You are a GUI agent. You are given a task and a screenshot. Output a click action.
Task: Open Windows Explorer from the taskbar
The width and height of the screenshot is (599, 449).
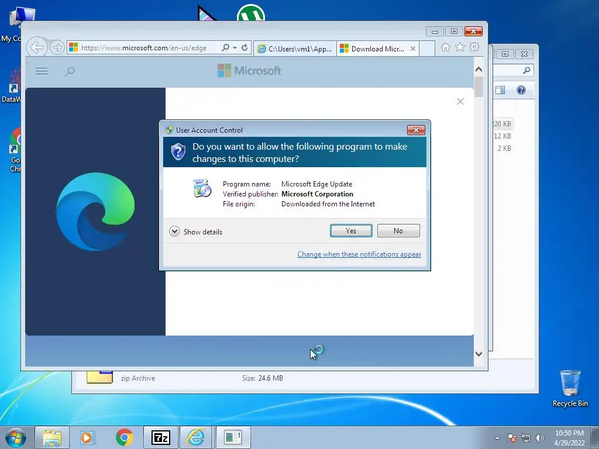click(52, 437)
